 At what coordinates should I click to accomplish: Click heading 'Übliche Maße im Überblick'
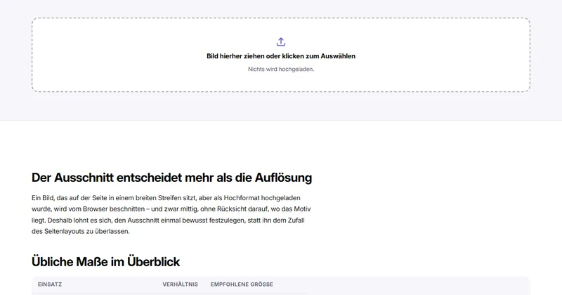pyautogui.click(x=106, y=262)
